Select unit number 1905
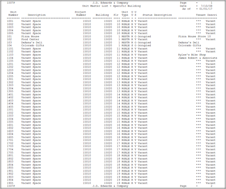Screen dimensions: 226x189 (10, 183)
